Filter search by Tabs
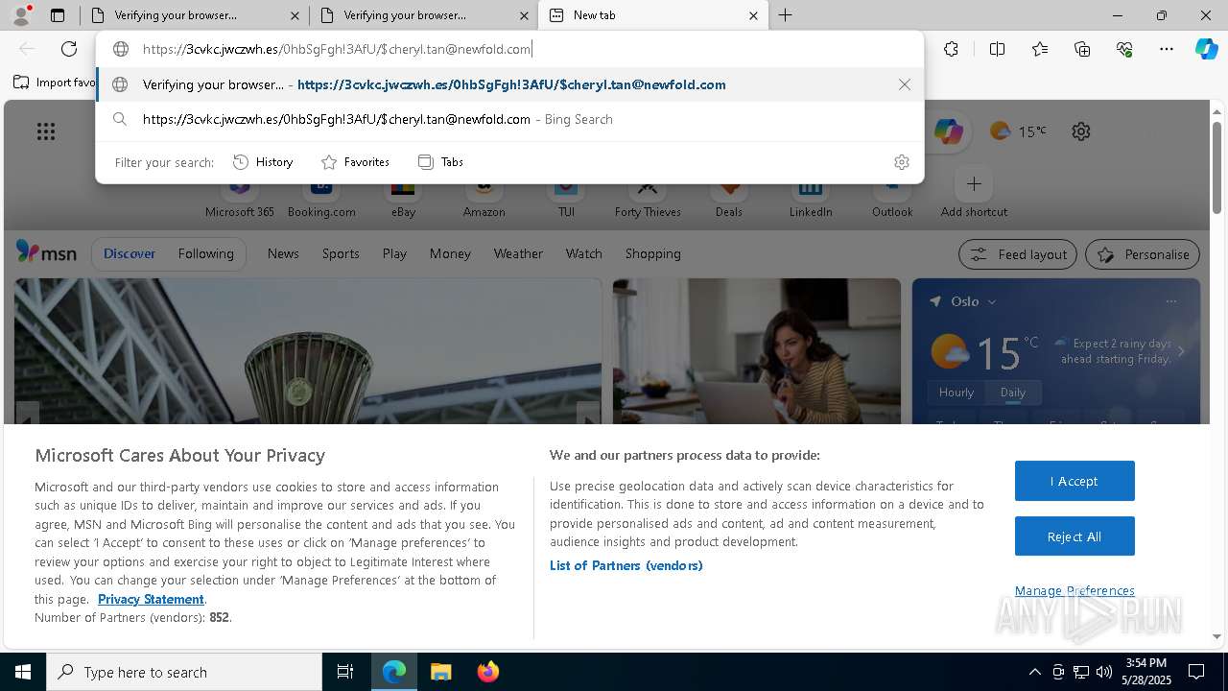Viewport: 1228px width, 691px height. (440, 162)
